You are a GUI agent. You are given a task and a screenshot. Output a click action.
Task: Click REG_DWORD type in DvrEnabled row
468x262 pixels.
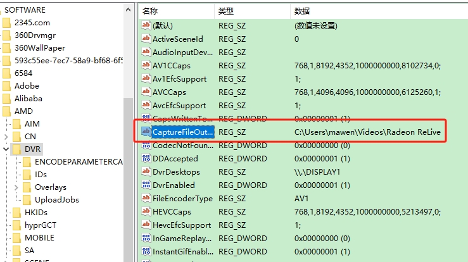(x=243, y=185)
